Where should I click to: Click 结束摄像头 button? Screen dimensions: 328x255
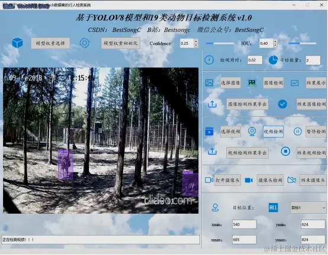(313, 180)
